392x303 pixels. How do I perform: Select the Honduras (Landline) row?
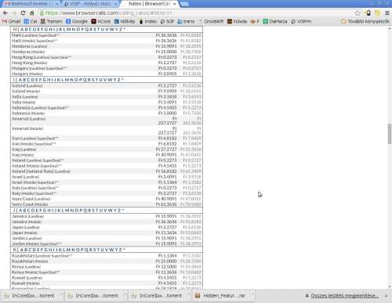coord(107,46)
